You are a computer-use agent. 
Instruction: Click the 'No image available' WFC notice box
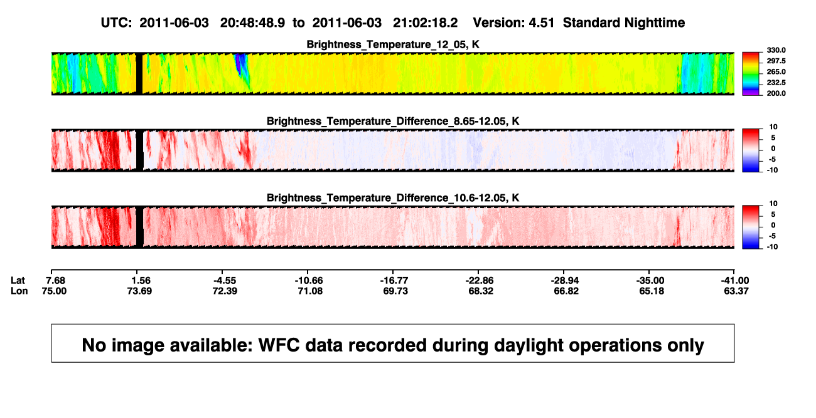[393, 343]
